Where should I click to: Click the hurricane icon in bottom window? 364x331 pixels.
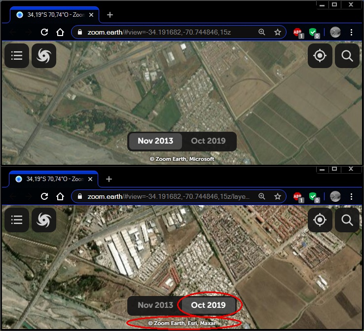(x=44, y=220)
